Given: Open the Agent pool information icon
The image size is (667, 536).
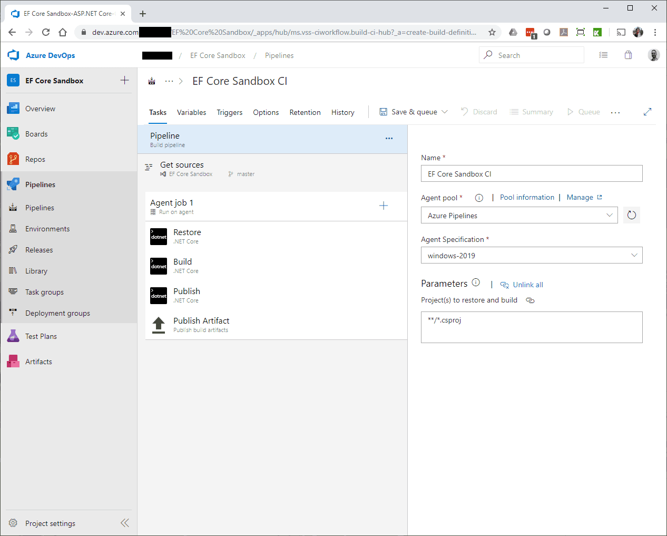Looking at the screenshot, I should coord(479,198).
